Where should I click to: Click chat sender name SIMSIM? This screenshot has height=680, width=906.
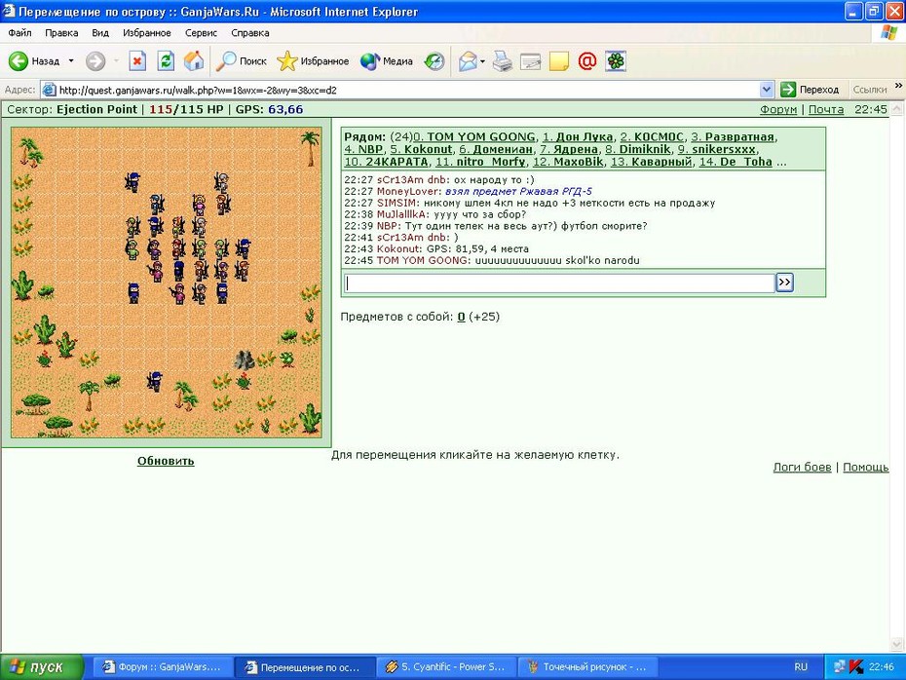pyautogui.click(x=396, y=203)
